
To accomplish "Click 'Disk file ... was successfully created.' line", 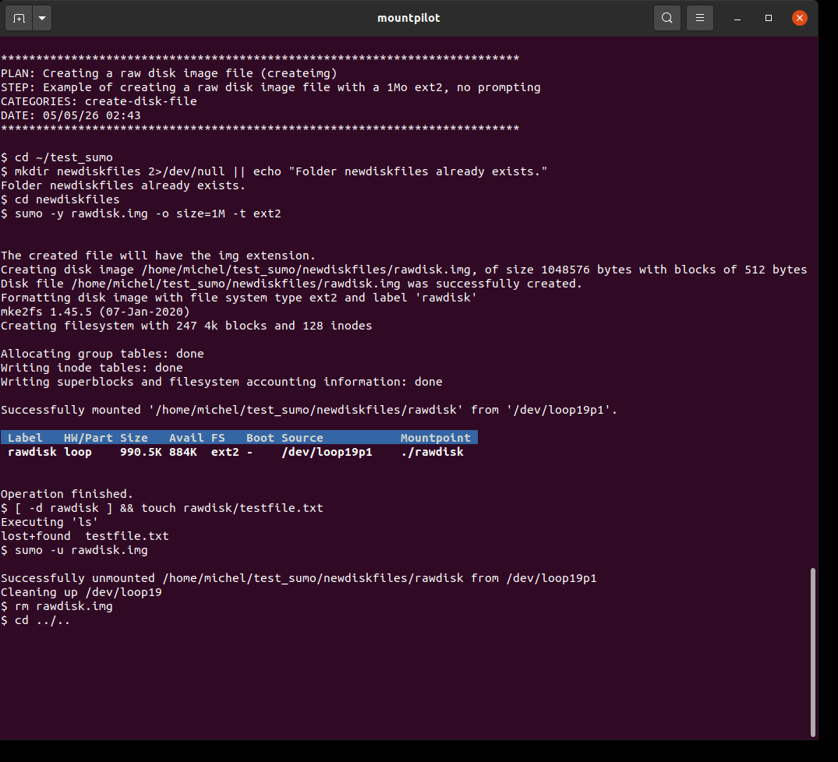I will [292, 284].
